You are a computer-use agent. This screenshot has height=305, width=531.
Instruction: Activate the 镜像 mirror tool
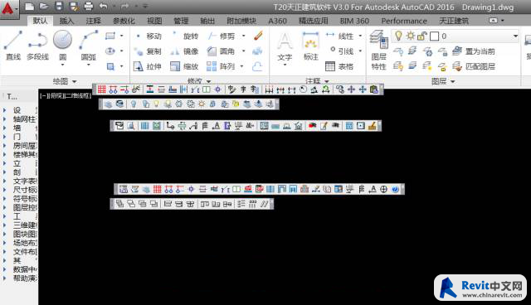click(185, 51)
